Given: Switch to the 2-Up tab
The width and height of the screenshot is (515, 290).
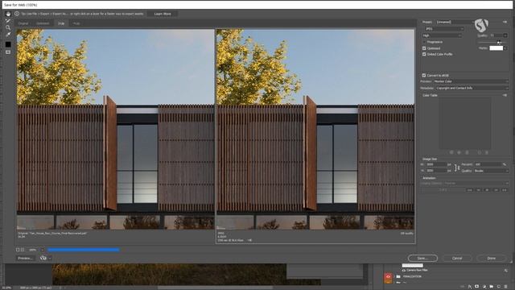Looking at the screenshot, I should [x=61, y=23].
